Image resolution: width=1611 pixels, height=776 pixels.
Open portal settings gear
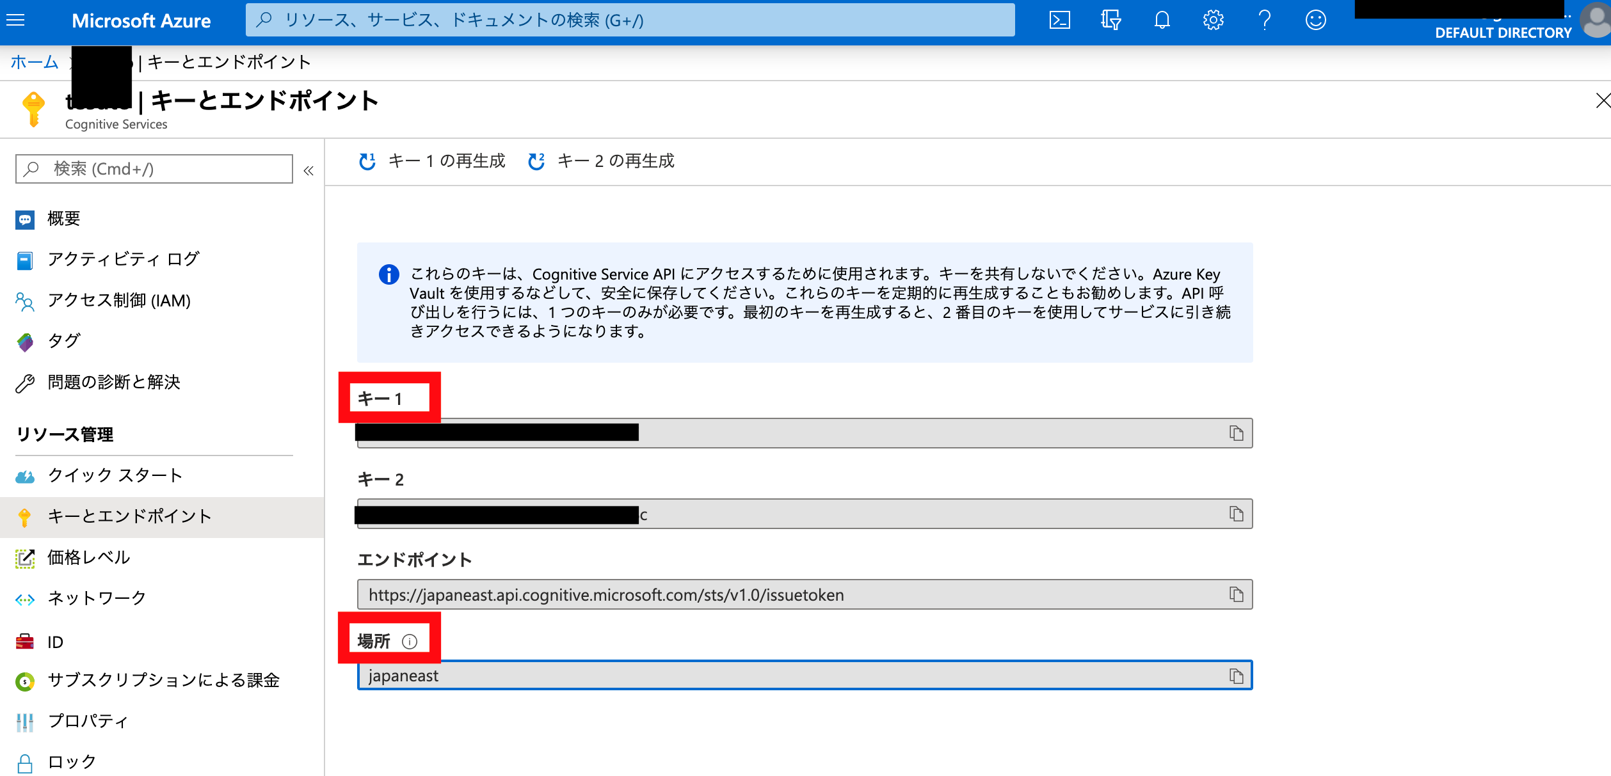pos(1213,20)
